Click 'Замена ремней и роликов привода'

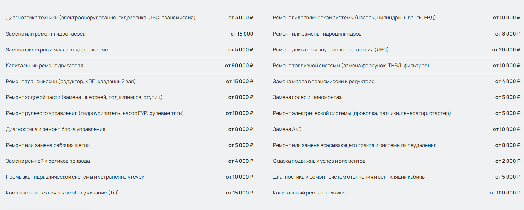48,161
